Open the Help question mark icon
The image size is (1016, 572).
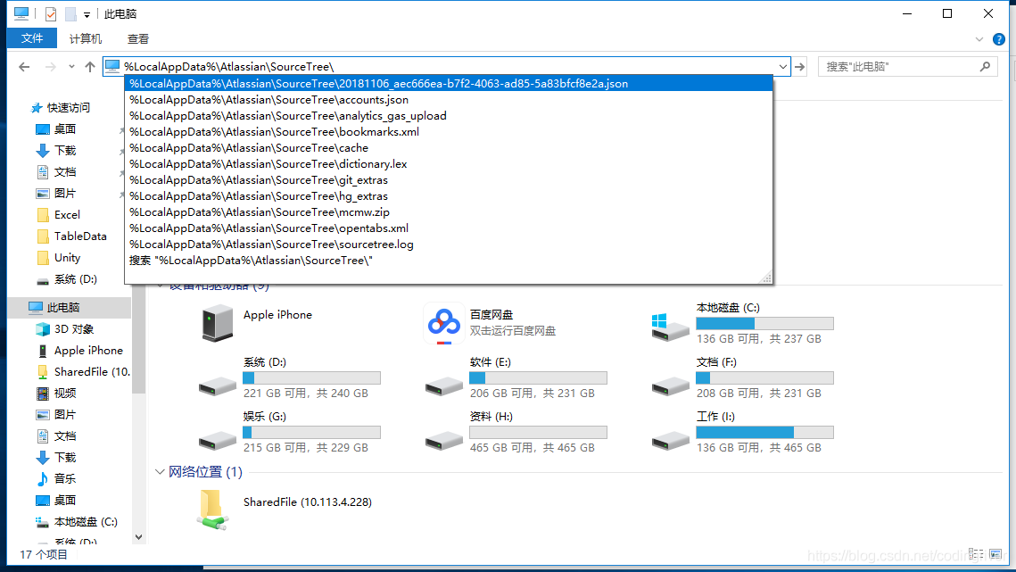point(999,39)
